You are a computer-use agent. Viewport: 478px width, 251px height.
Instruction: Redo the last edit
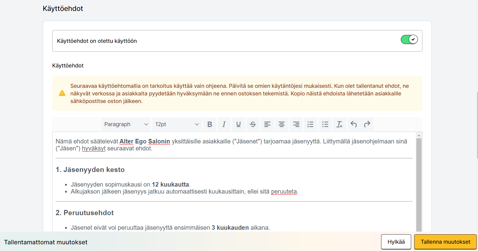coord(367,124)
